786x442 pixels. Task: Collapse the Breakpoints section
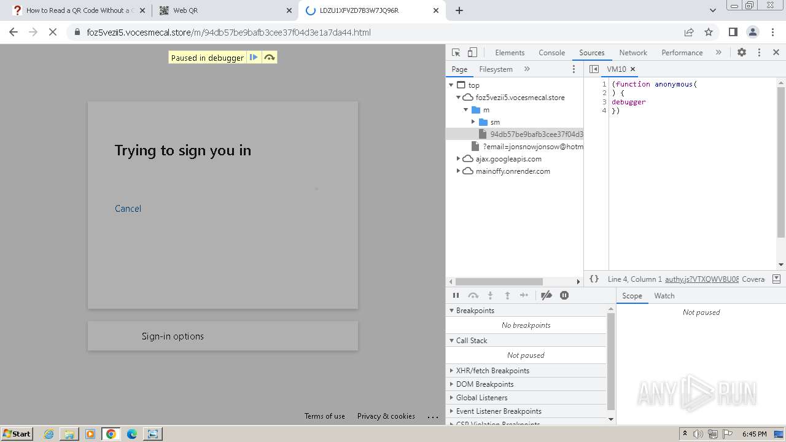point(526,311)
